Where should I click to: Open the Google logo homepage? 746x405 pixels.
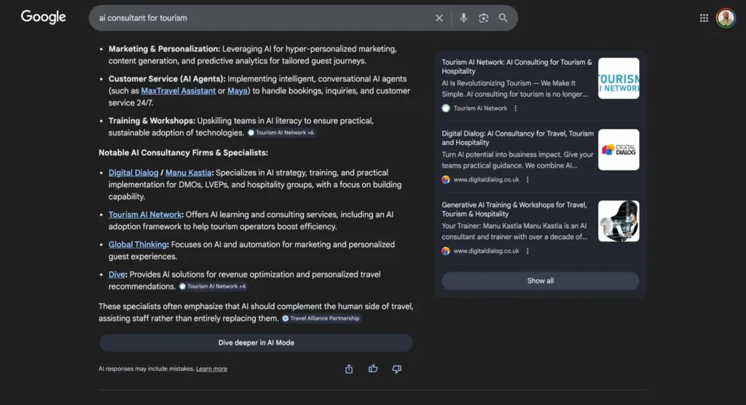coord(43,17)
